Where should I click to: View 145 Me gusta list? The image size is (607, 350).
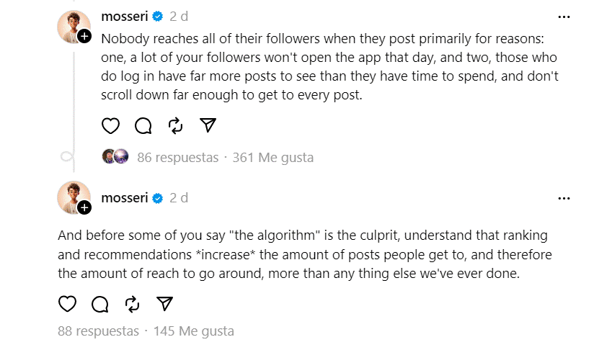click(193, 331)
